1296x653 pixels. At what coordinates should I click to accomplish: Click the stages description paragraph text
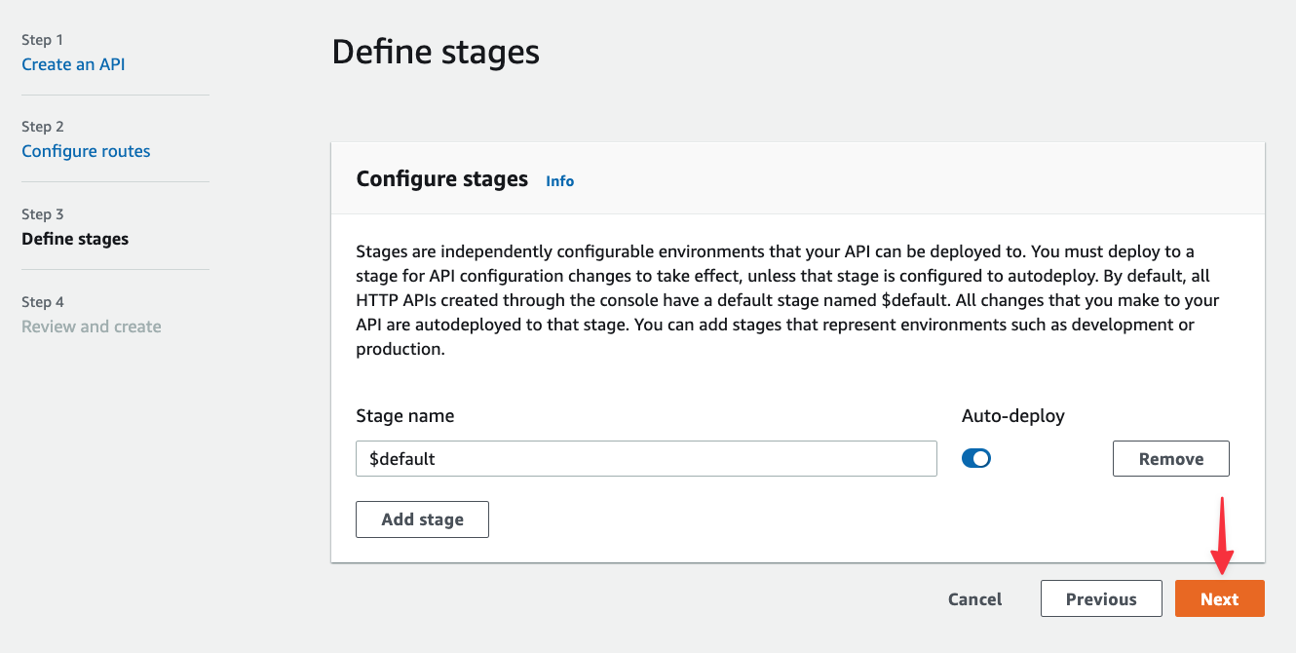[788, 300]
